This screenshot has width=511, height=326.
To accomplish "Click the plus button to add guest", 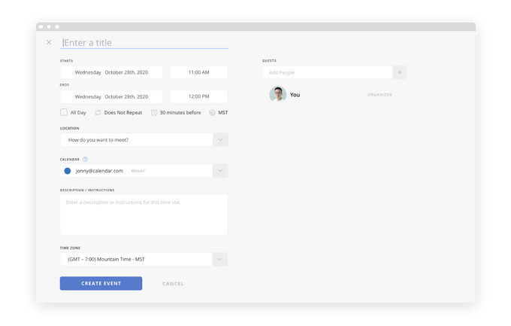I will (x=400, y=72).
